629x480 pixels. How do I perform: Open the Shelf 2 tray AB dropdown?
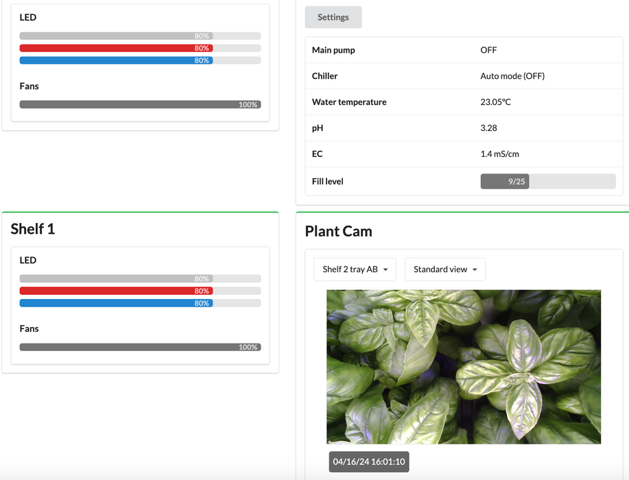(x=355, y=269)
